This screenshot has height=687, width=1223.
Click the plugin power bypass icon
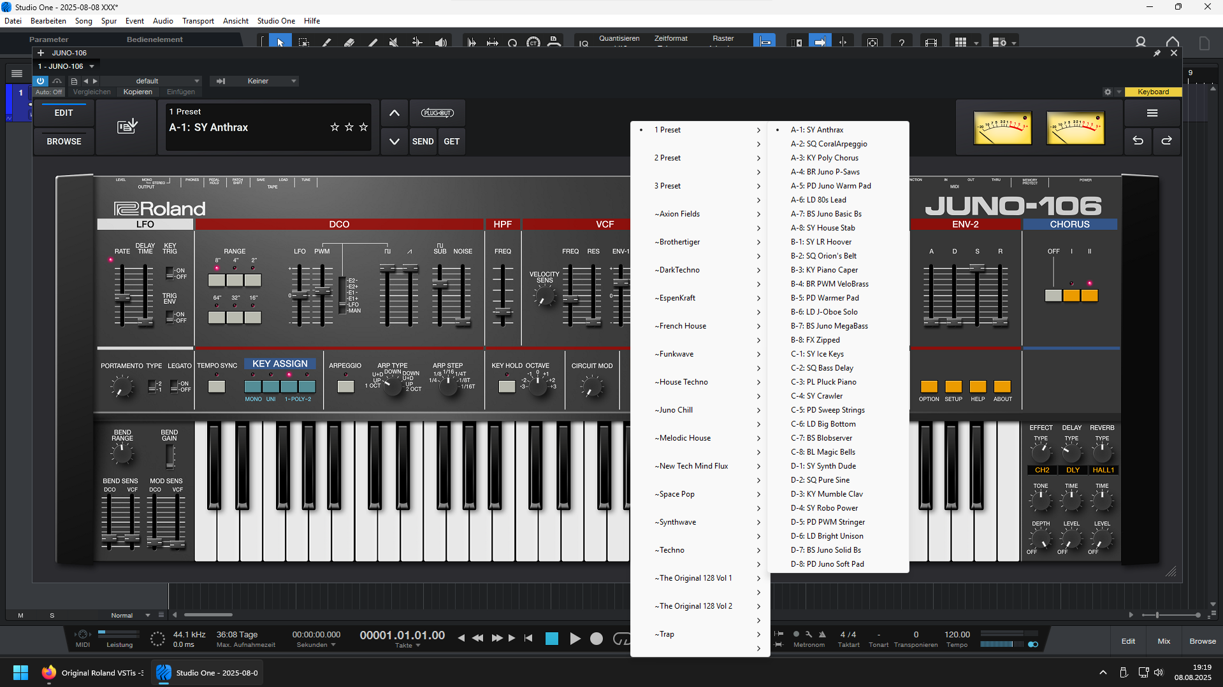tap(41, 81)
